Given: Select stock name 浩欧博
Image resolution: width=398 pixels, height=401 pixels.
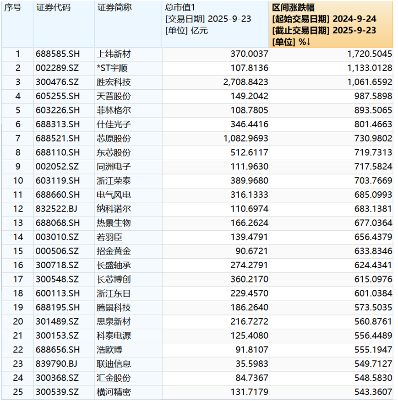Looking at the screenshot, I should [x=109, y=350].
